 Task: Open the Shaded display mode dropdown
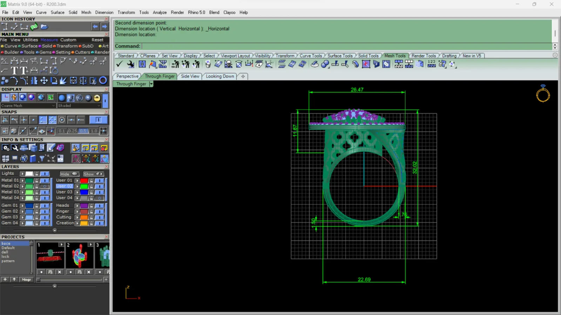(79, 106)
